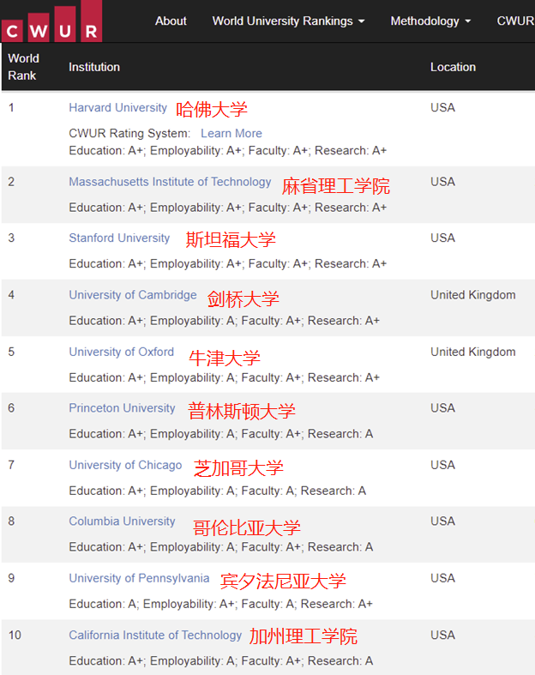Open the partially visible CWUR menu item
This screenshot has height=675, width=535.
[515, 21]
